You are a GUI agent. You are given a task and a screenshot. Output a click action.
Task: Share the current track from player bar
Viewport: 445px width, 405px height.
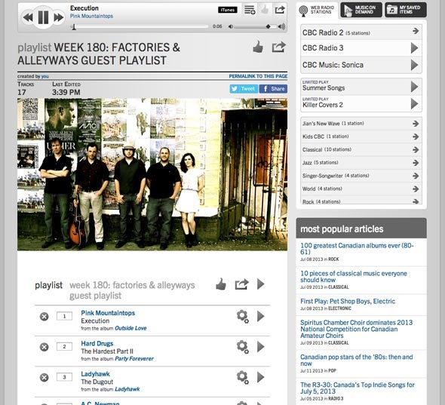point(280,10)
